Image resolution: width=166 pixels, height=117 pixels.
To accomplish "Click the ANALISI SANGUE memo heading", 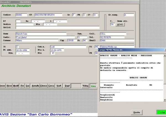I will pos(138,78).
